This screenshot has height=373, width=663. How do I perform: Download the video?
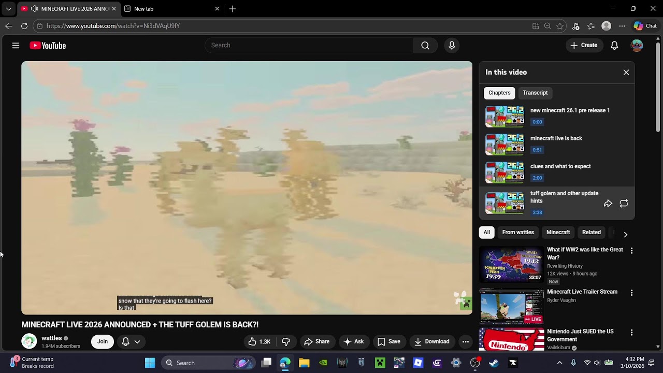pyautogui.click(x=432, y=341)
